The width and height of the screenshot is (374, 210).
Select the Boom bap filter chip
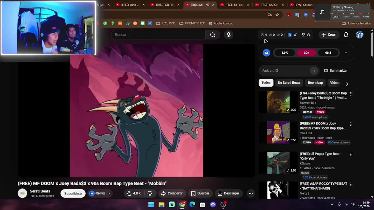pyautogui.click(x=315, y=83)
